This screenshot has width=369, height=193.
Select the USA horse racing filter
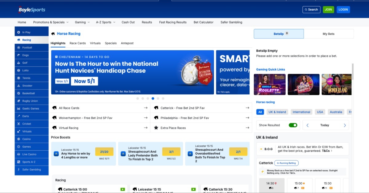coord(320,112)
